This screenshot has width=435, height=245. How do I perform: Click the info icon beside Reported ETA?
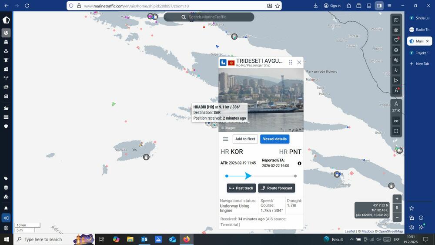point(299,163)
